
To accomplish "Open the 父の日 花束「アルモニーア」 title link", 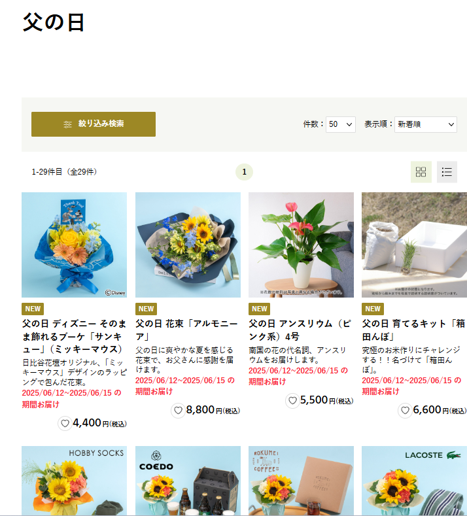I will (x=186, y=330).
